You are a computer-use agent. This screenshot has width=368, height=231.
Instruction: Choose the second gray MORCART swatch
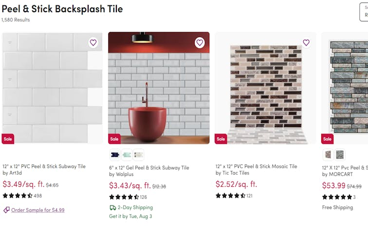coord(340,155)
